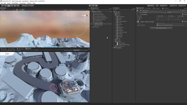Click the Join button in Game view
Screen dimensions: 187x105
(7, 54)
